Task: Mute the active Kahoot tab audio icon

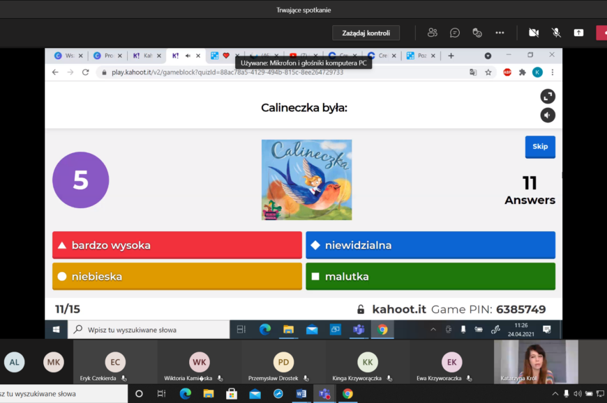Action: coord(188,56)
